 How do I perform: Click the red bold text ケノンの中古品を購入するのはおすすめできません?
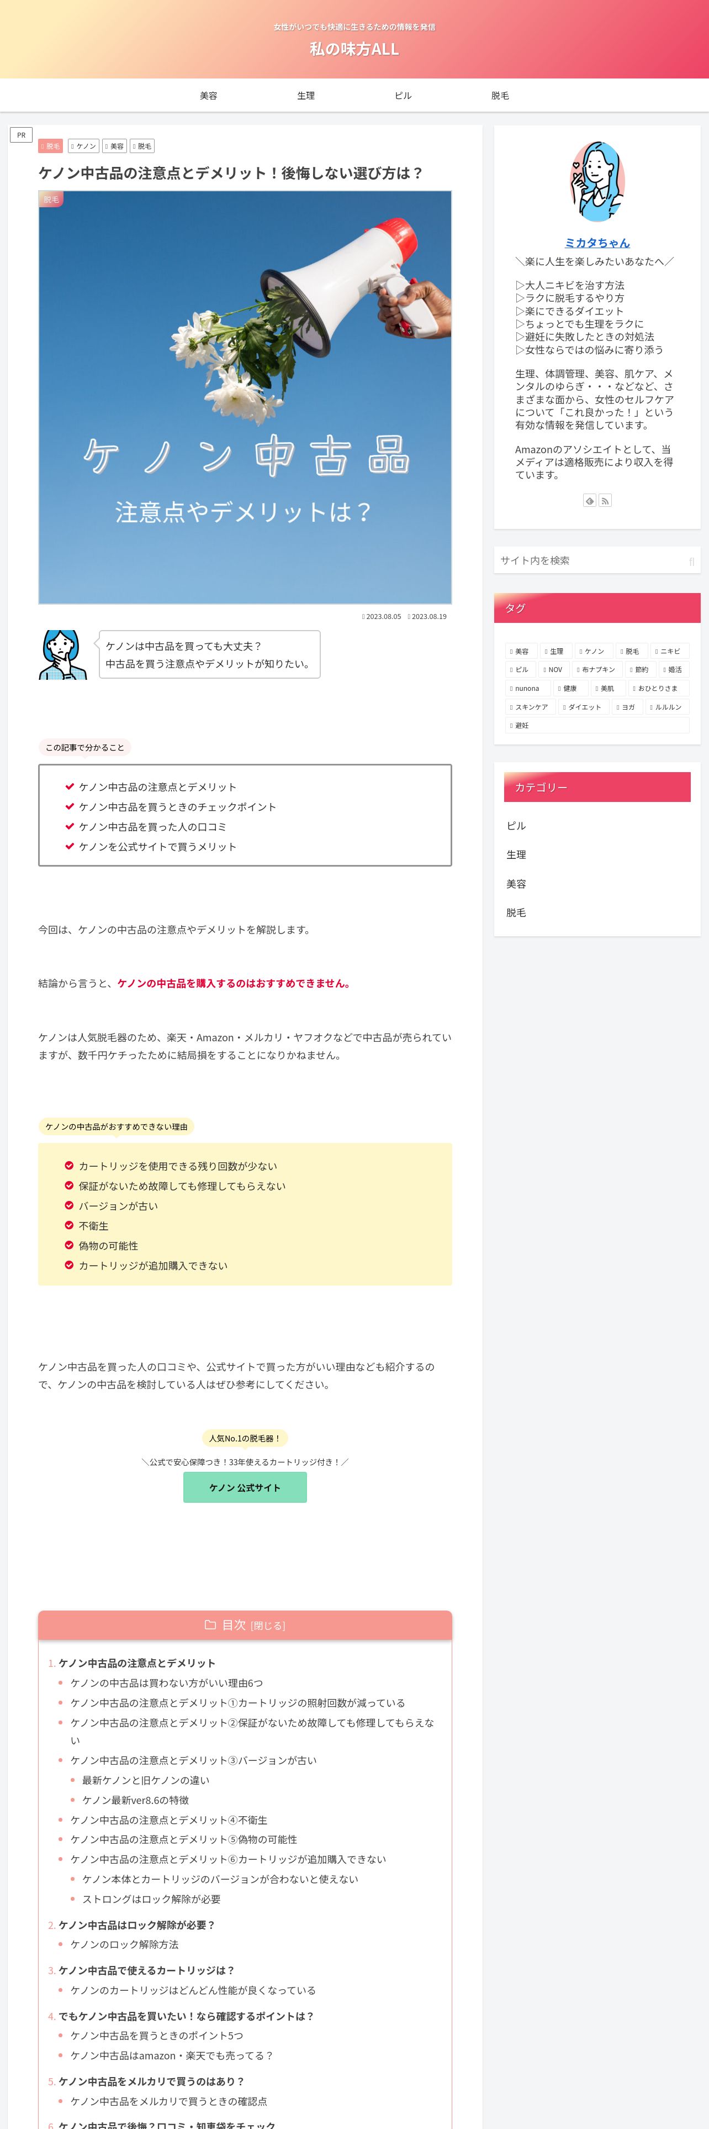pos(235,983)
